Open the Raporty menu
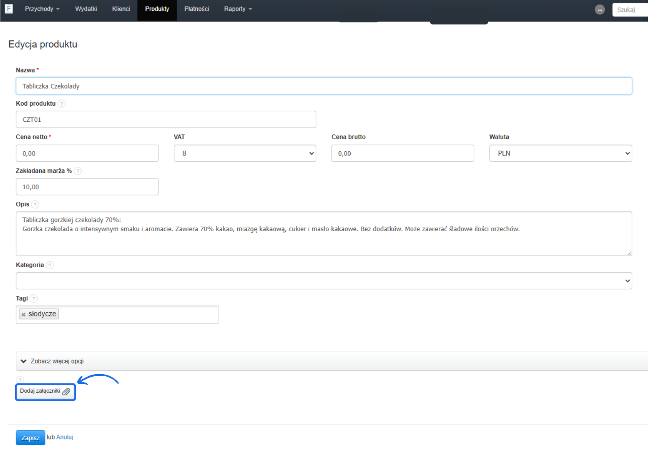This screenshot has width=652, height=455. [x=238, y=9]
